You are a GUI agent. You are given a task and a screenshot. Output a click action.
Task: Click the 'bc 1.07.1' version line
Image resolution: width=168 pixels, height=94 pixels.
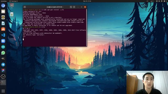pyautogui.click(x=27, y=28)
